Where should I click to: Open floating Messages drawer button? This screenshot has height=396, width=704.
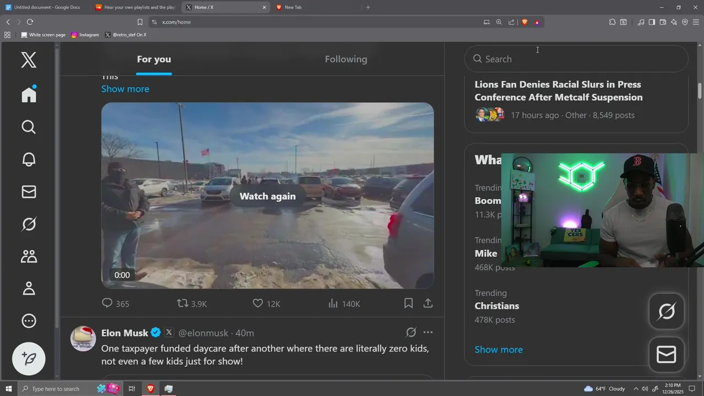click(x=666, y=355)
